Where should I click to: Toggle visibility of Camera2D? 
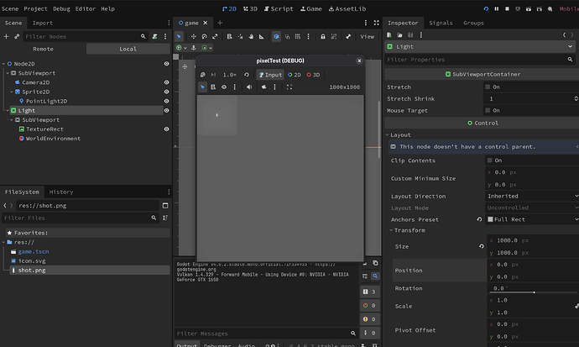point(166,82)
